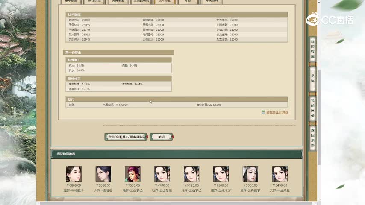Click 返回顶部 back-to-top sidebar button
The image size is (365, 205).
pyautogui.click(x=312, y=138)
